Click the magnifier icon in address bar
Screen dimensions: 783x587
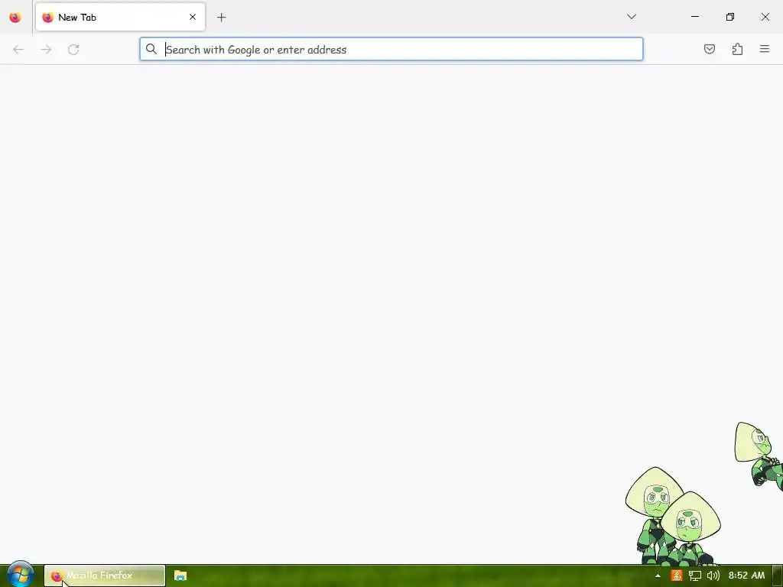pyautogui.click(x=151, y=49)
